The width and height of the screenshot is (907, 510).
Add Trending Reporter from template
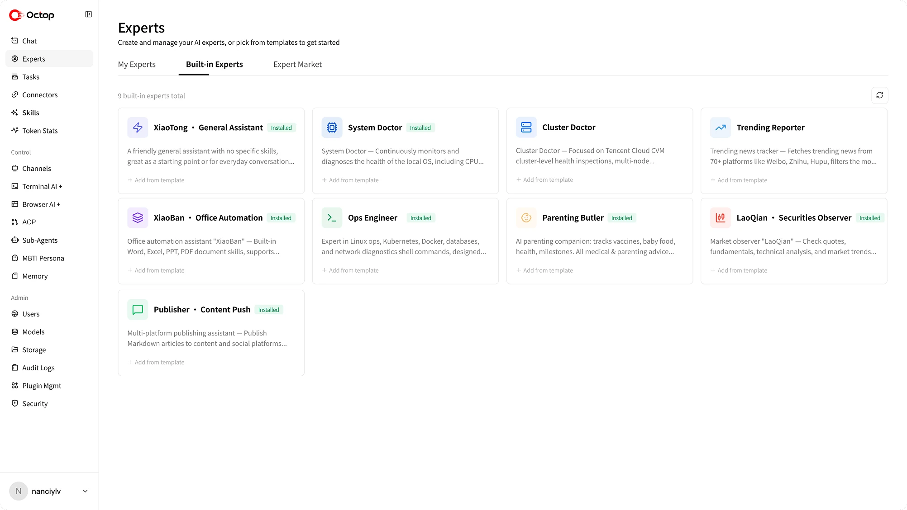point(739,180)
